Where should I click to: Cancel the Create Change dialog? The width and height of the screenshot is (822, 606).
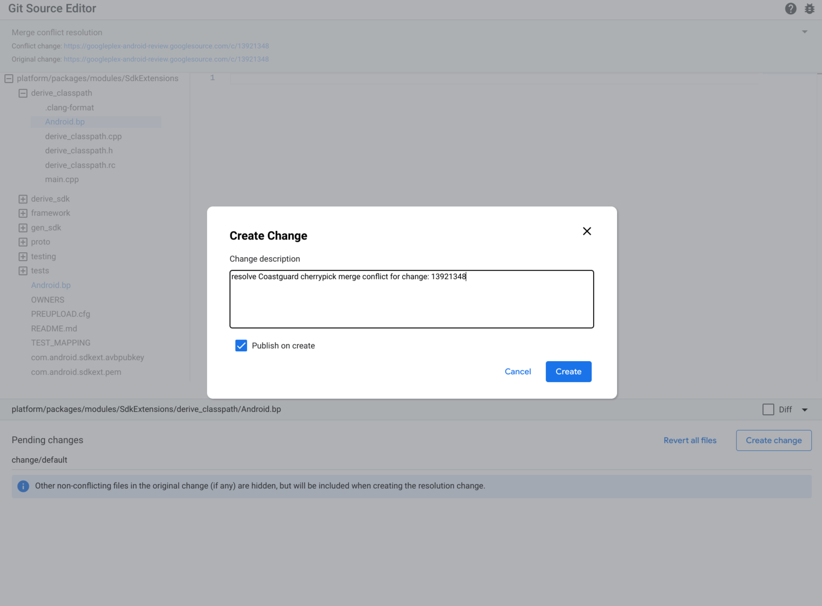pyautogui.click(x=517, y=372)
